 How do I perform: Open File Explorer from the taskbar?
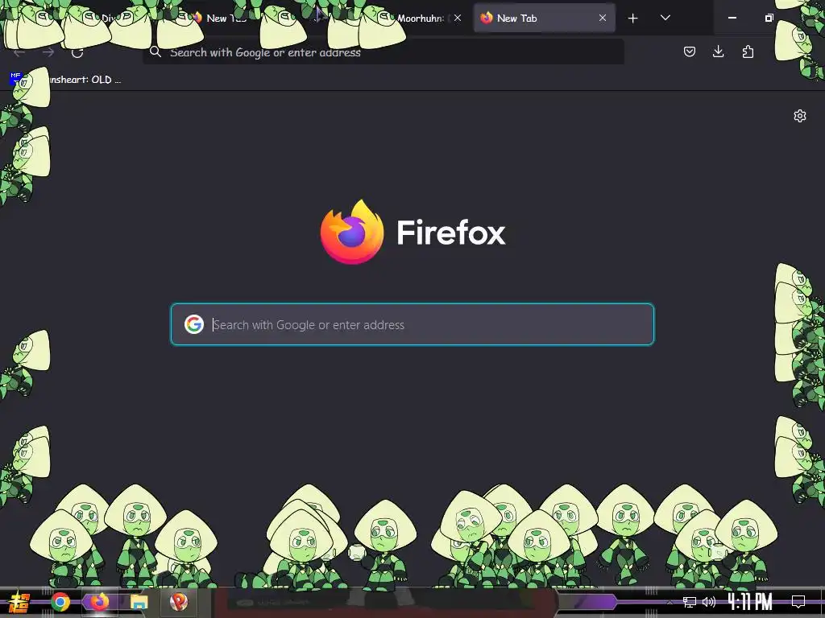[x=139, y=602]
